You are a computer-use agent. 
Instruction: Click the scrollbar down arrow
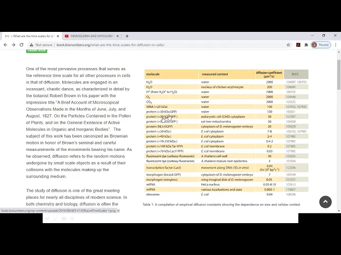[x=339, y=211]
